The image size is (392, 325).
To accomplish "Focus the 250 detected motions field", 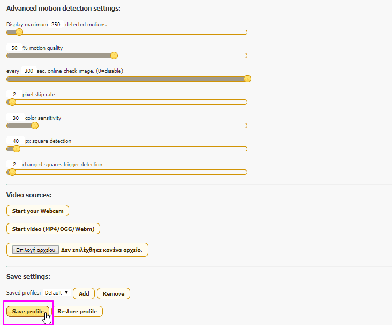I will point(56,25).
